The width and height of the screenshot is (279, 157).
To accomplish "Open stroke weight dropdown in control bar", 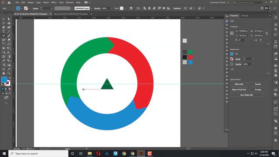I will click(52, 8).
